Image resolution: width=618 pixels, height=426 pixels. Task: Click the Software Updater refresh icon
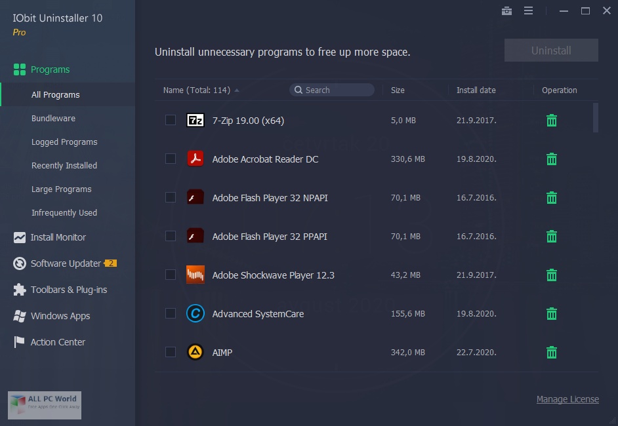[x=19, y=263]
